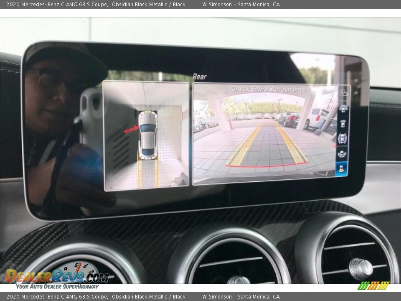The image size is (401, 301).
Task: Click 'WI Simonson – Santa Monica, CA' in header
Action: [241, 5]
